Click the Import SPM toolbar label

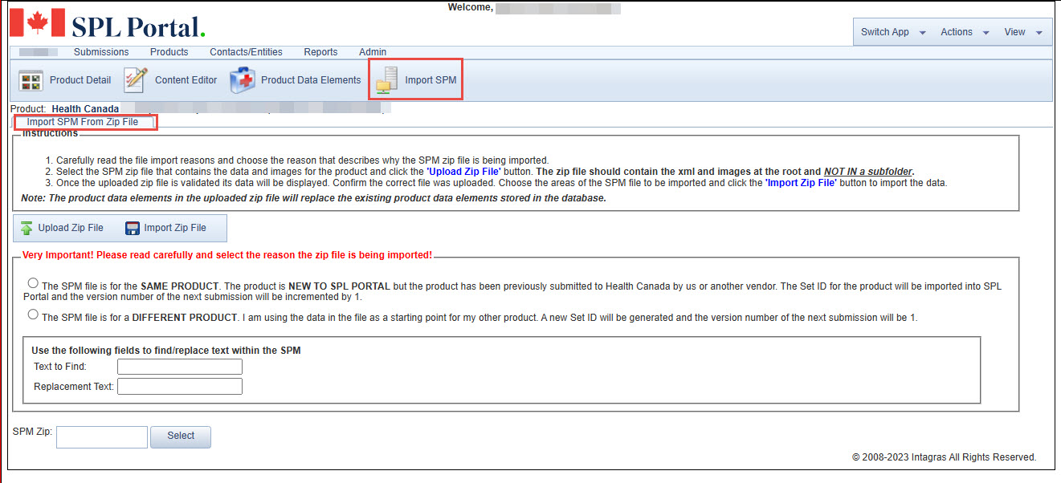coord(431,80)
